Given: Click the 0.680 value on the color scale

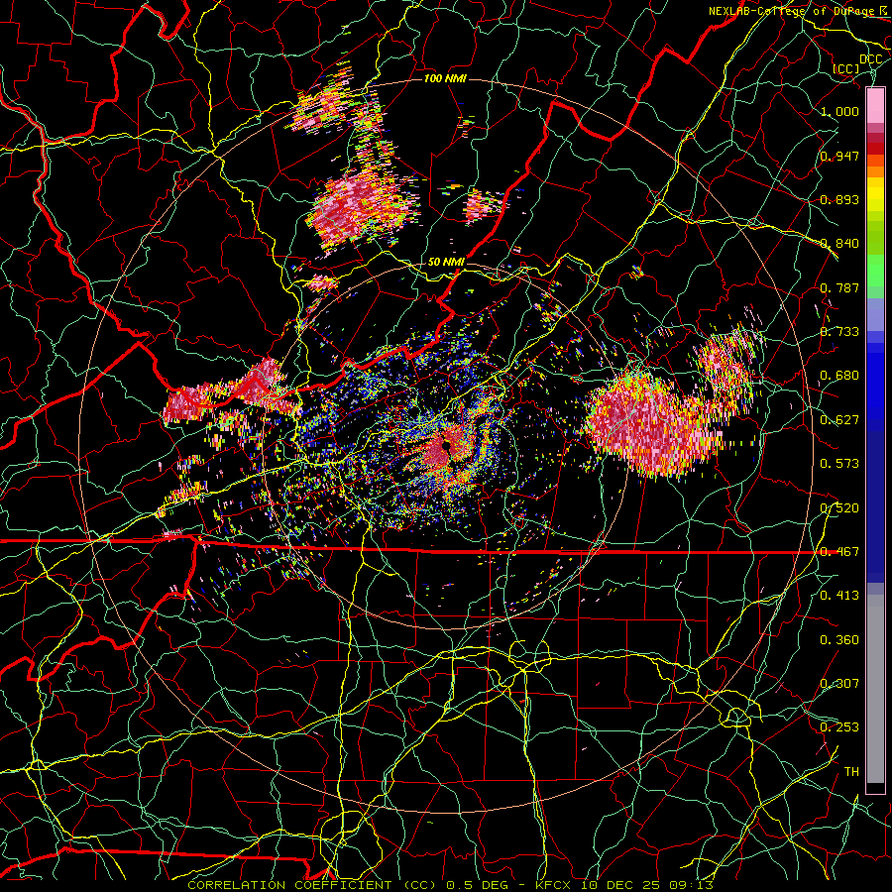Looking at the screenshot, I should [839, 376].
